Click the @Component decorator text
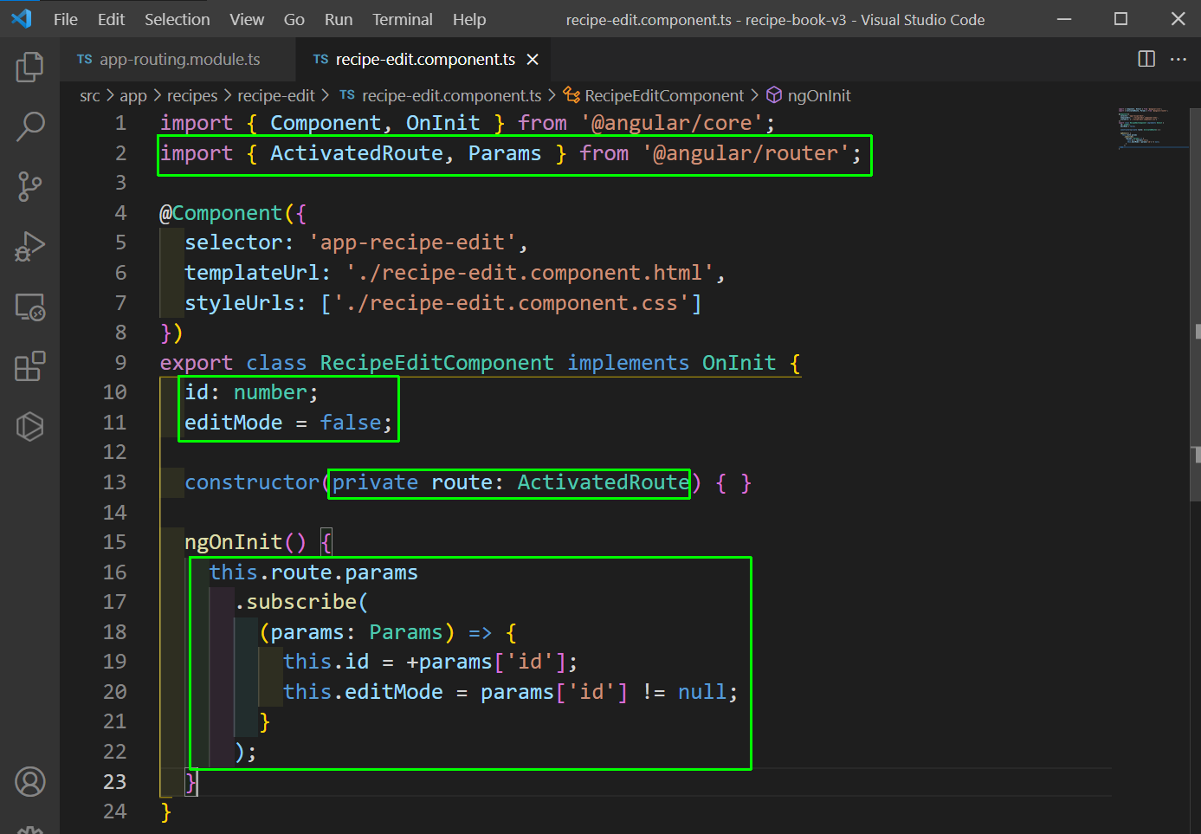 tap(221, 213)
